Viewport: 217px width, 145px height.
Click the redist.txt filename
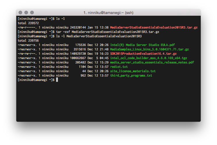119,67
